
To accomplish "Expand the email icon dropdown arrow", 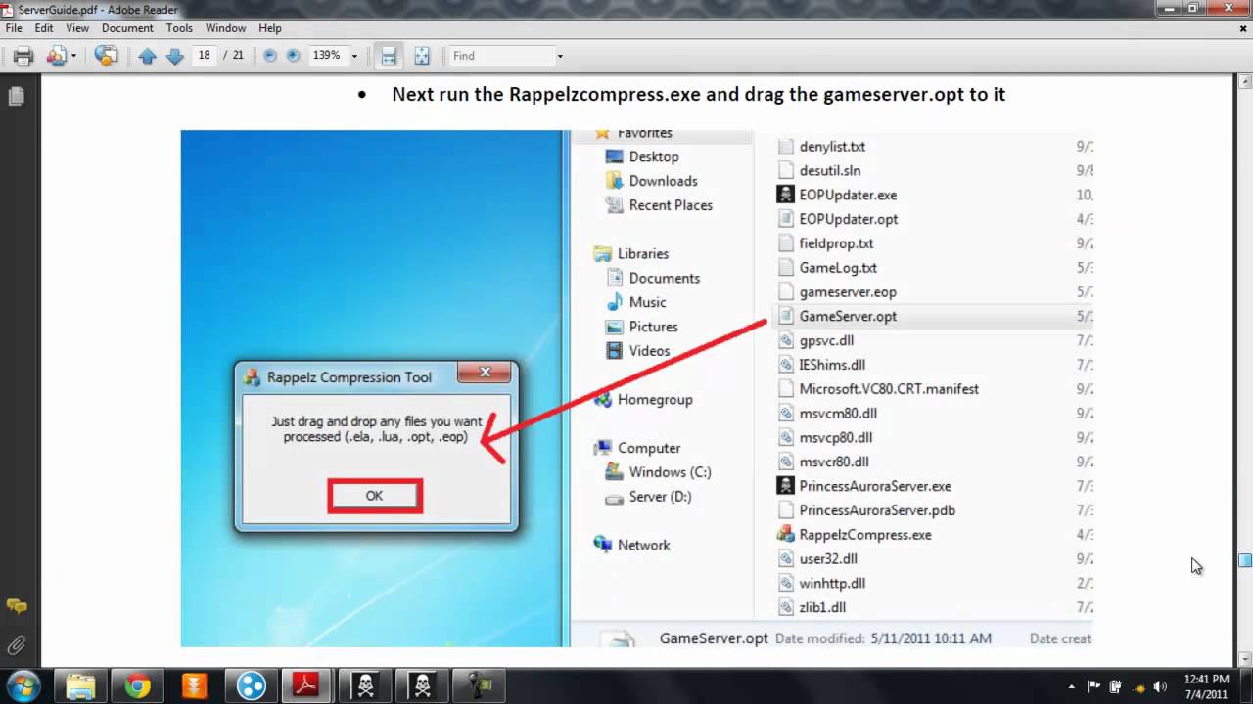I will 74,55.
